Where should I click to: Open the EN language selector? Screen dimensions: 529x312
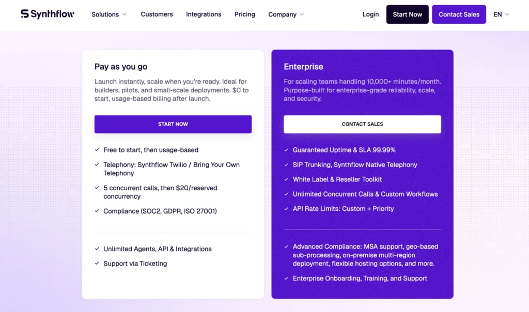pyautogui.click(x=501, y=14)
